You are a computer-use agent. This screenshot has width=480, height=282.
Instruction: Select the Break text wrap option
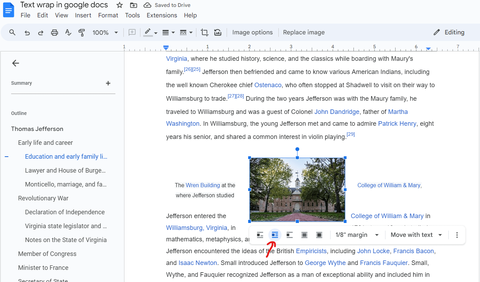pyautogui.click(x=290, y=235)
